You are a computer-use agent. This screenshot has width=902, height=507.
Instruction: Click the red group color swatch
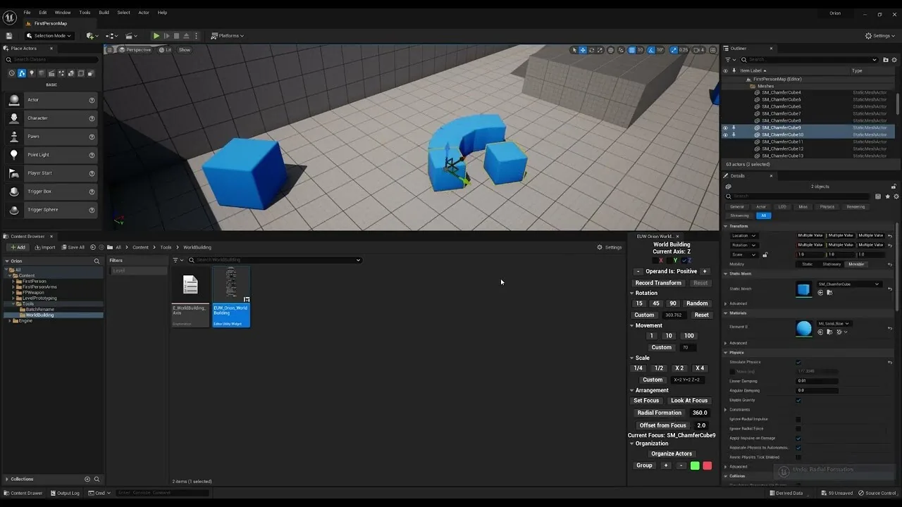[x=708, y=465]
